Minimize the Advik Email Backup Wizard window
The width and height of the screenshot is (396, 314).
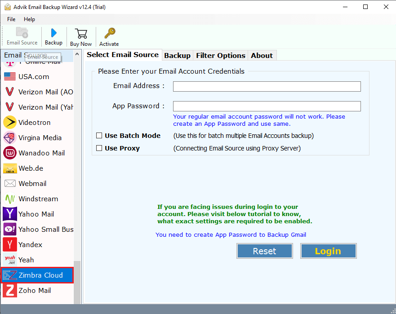[345, 7]
